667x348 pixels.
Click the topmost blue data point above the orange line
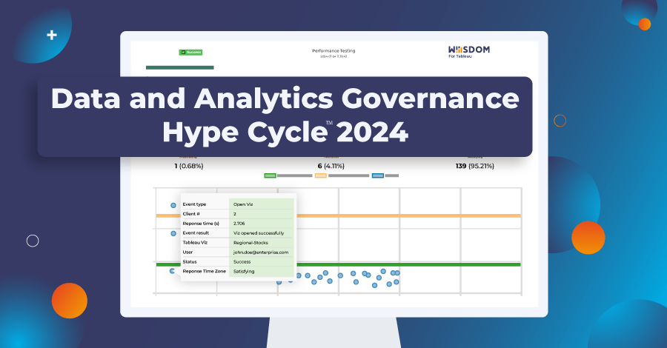(173, 205)
